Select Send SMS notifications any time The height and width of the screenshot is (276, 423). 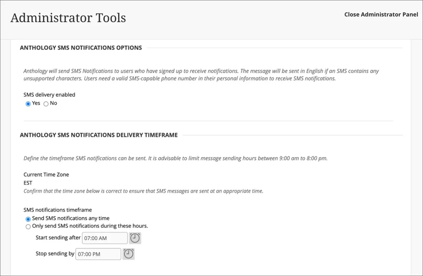pyautogui.click(x=28, y=219)
